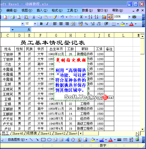Open the Chart Wizard icon
The height and width of the screenshot is (149, 146).
[104, 17]
